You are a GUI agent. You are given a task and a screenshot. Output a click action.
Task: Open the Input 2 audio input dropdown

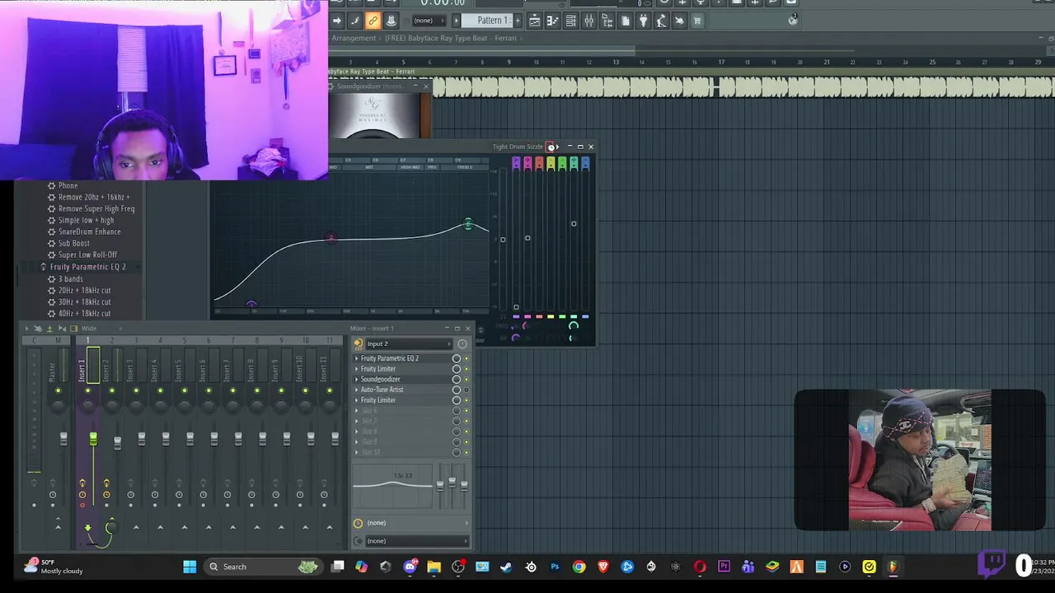[x=409, y=343]
